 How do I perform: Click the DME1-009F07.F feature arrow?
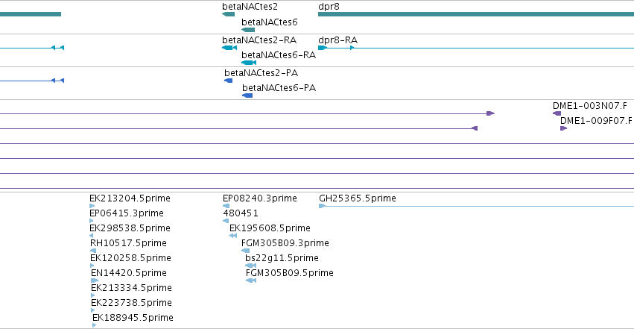(x=564, y=128)
